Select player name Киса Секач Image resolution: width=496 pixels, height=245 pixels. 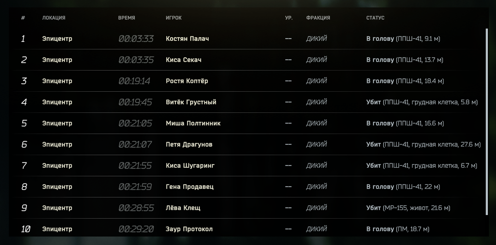pos(184,60)
